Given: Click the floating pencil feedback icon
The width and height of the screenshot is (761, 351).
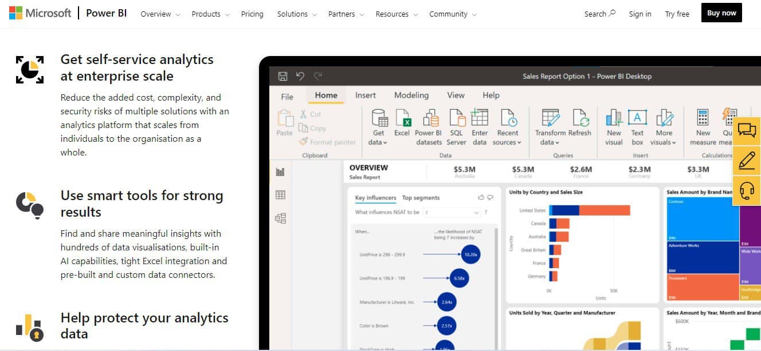Looking at the screenshot, I should (747, 160).
